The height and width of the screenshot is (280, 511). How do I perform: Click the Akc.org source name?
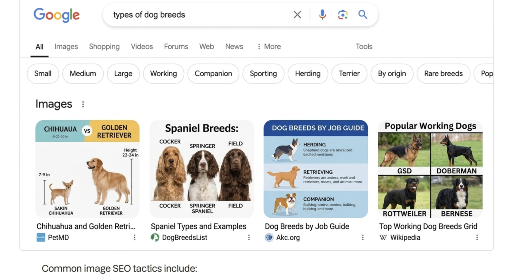pyautogui.click(x=288, y=237)
